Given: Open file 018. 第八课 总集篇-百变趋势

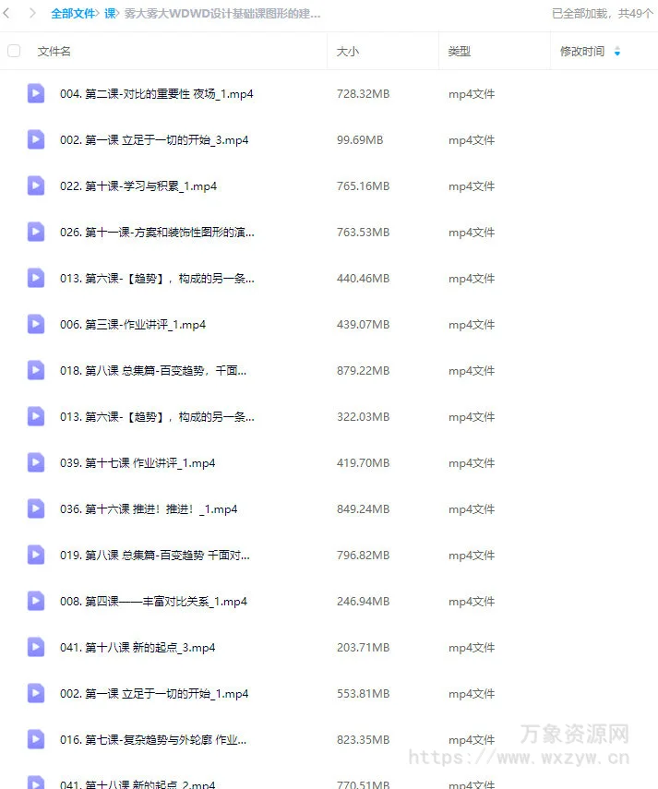Looking at the screenshot, I should pyautogui.click(x=153, y=370).
